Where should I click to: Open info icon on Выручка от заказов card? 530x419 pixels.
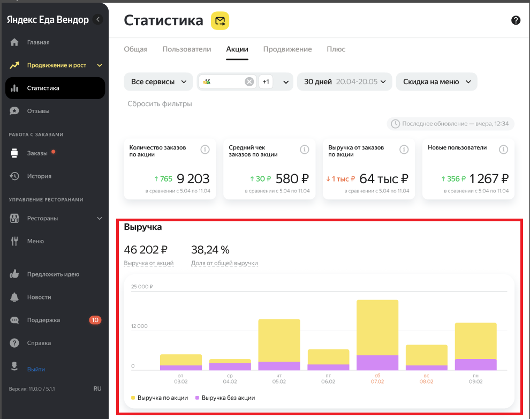tap(404, 149)
